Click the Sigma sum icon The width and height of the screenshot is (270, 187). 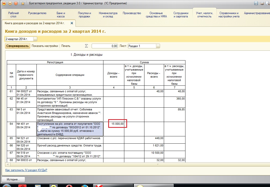(x=87, y=46)
